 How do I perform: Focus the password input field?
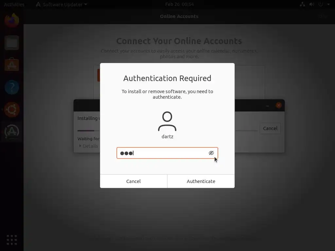point(167,153)
